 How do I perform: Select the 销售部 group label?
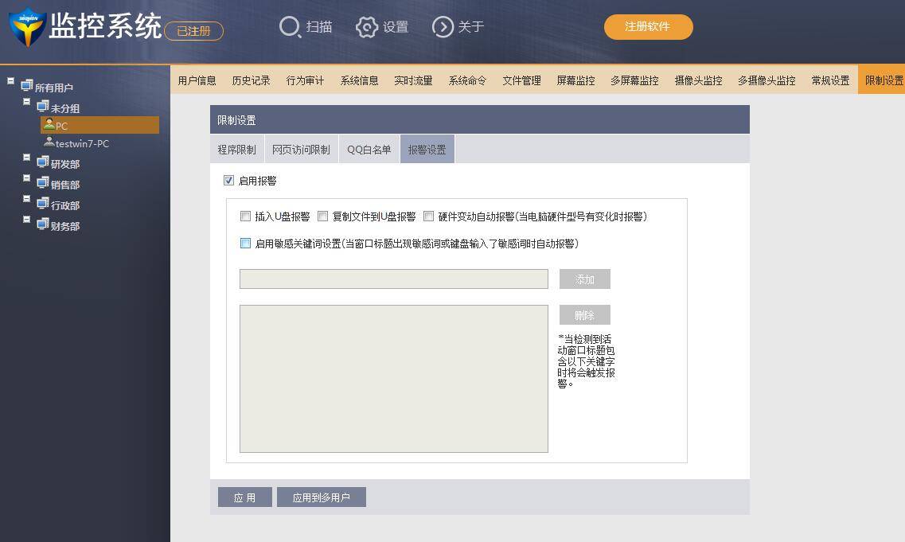pyautogui.click(x=65, y=185)
